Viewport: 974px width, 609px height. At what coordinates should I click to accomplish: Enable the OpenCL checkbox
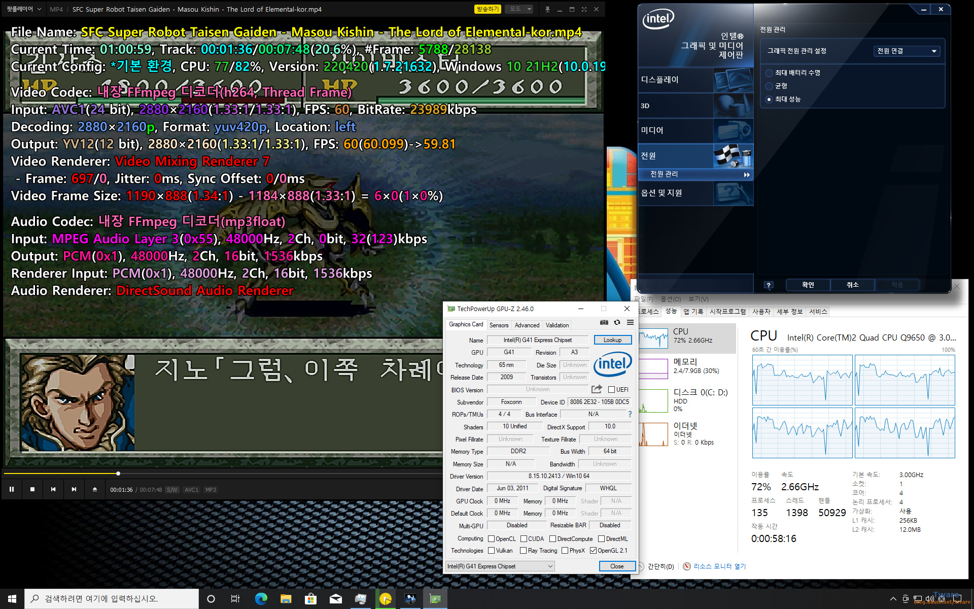point(491,539)
